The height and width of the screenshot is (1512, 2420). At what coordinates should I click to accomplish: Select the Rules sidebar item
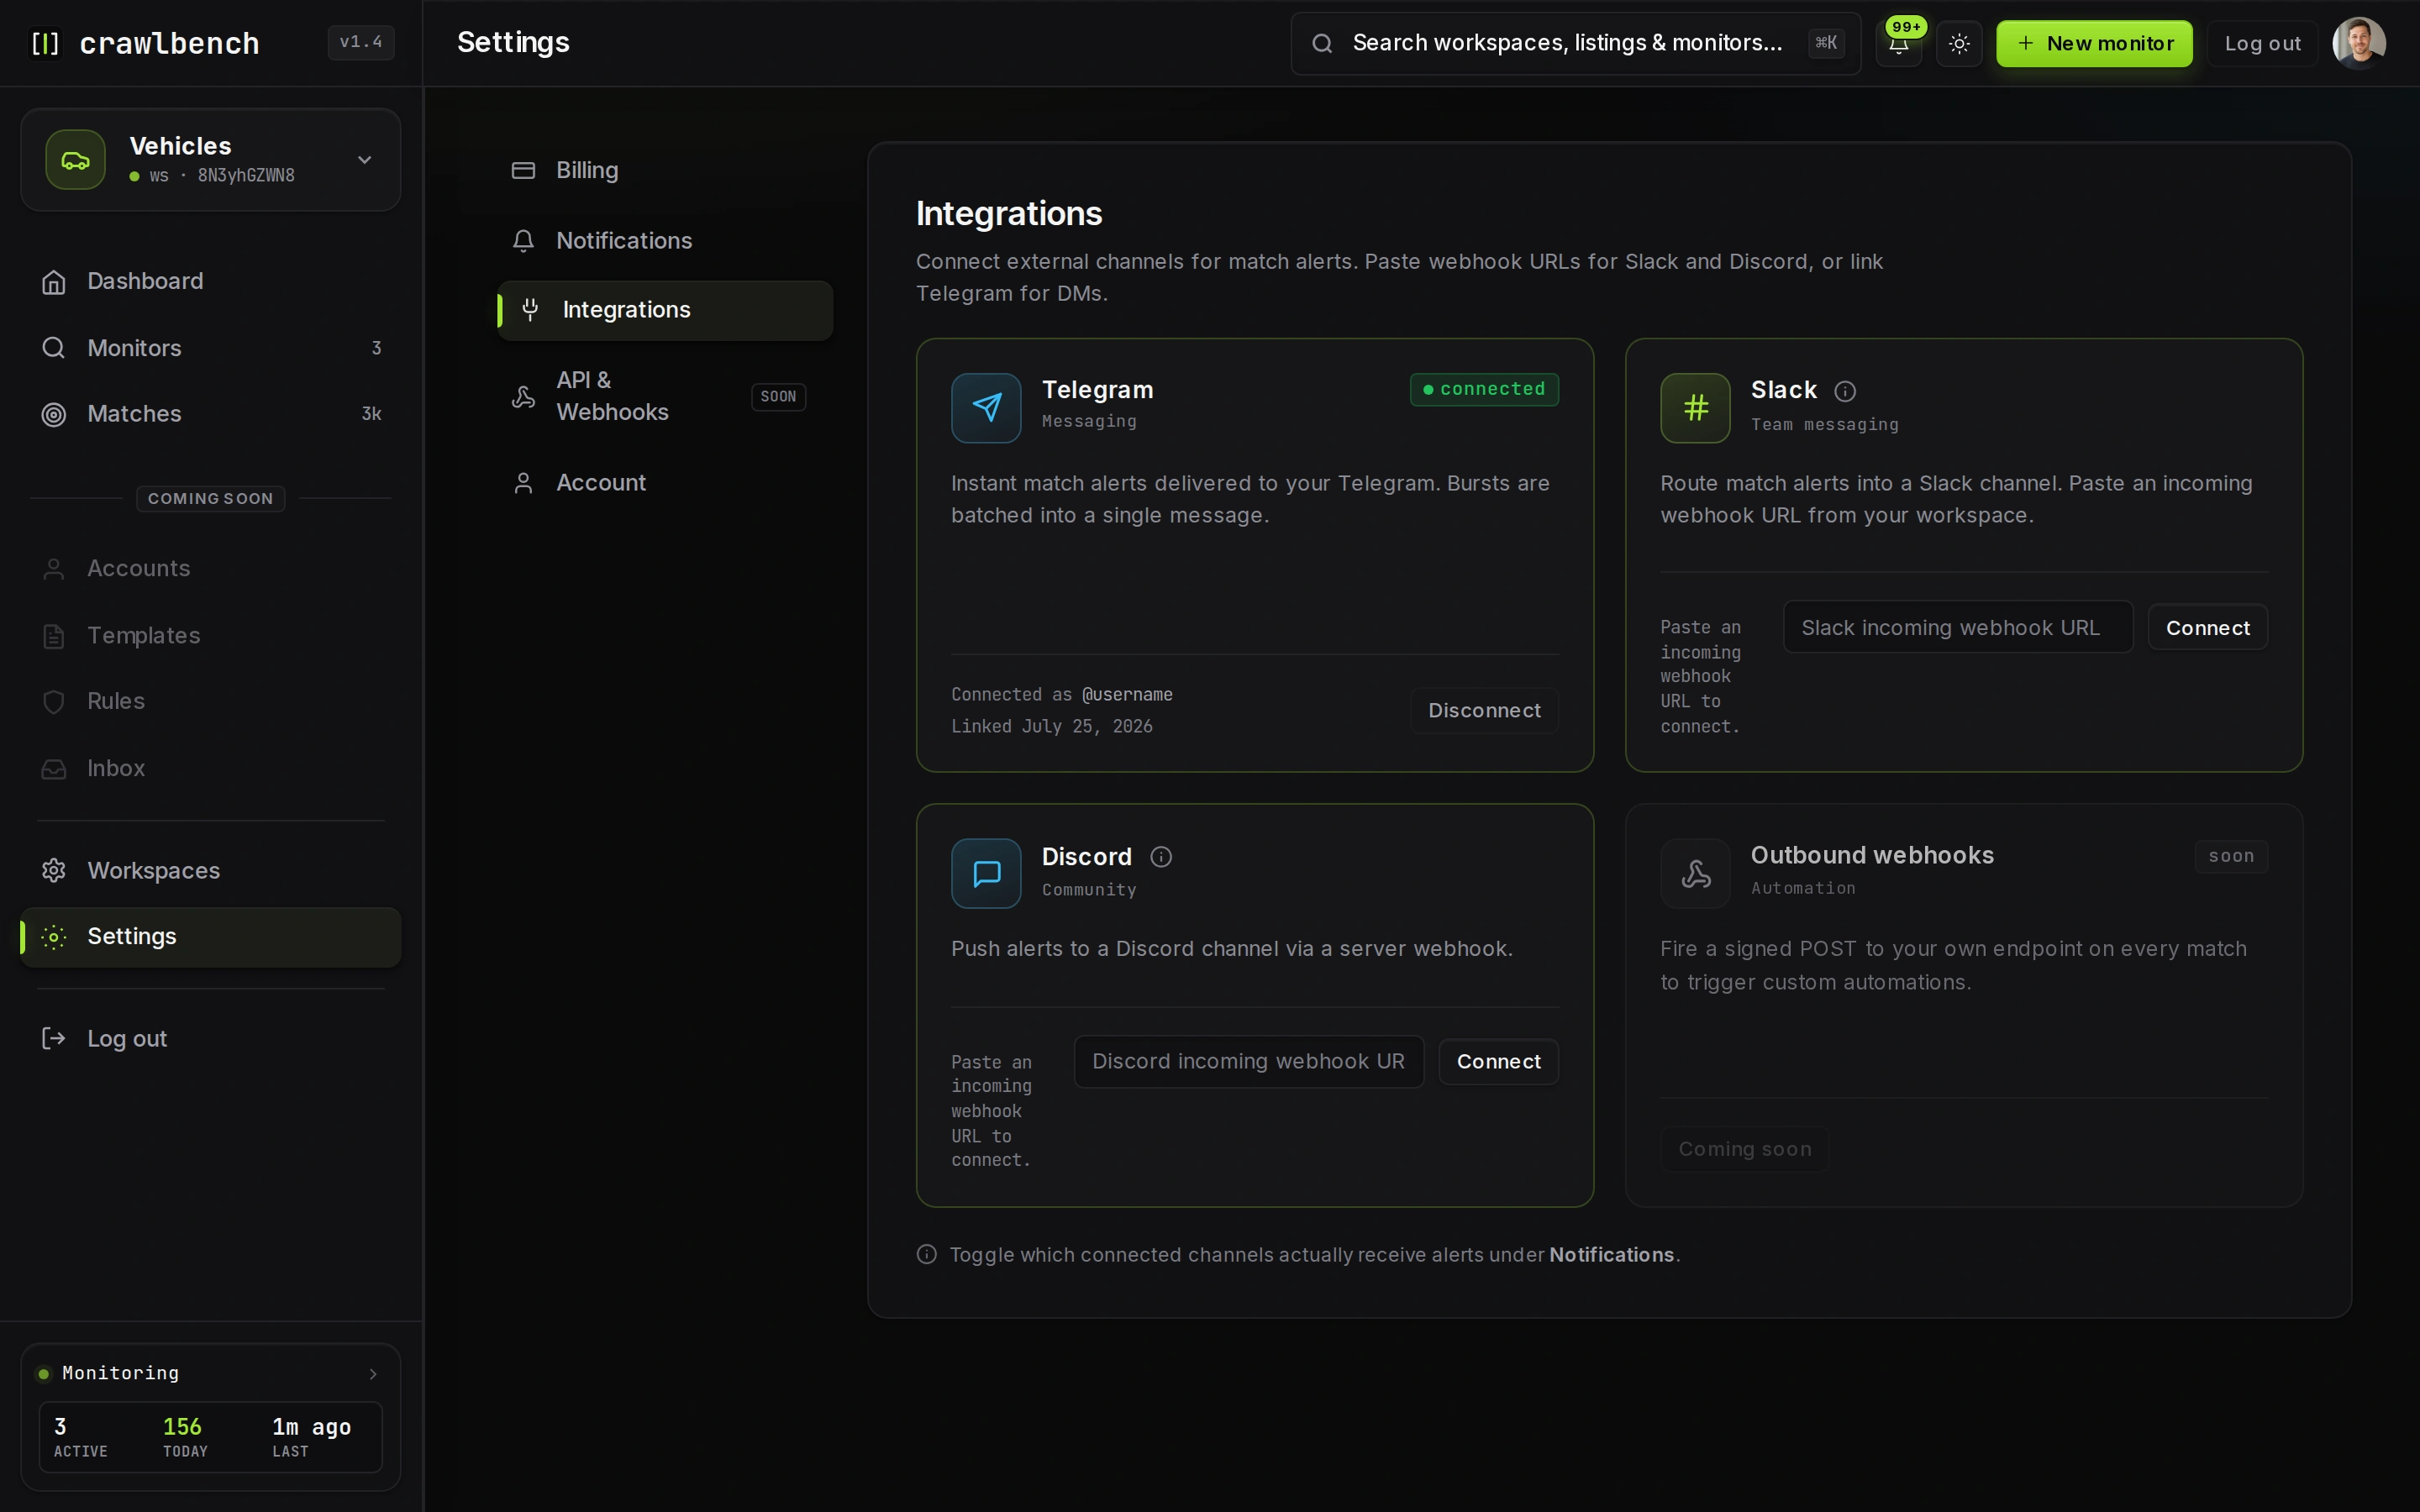[211, 701]
